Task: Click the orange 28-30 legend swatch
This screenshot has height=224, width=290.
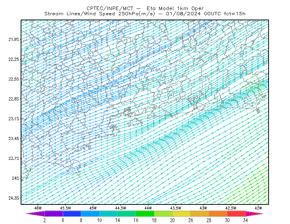Action: tap(218, 213)
